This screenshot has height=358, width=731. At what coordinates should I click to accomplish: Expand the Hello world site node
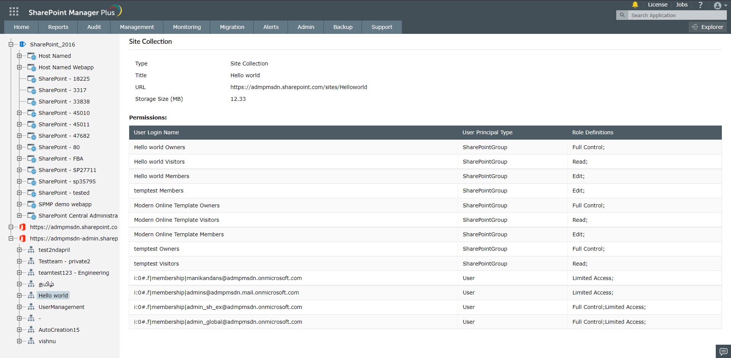coord(19,296)
